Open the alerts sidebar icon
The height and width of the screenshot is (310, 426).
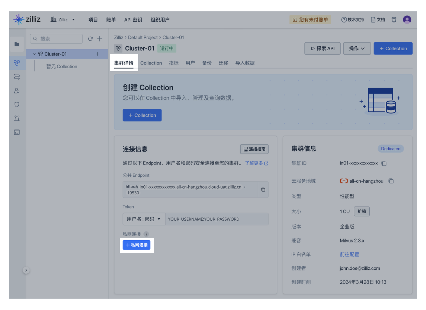tap(17, 118)
